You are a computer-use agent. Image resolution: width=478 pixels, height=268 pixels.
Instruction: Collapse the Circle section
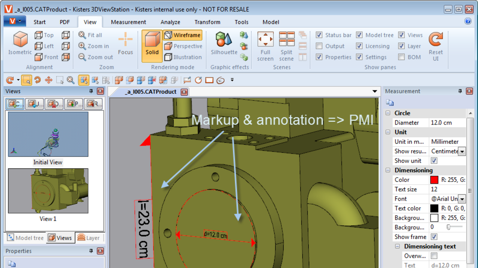coord(388,113)
